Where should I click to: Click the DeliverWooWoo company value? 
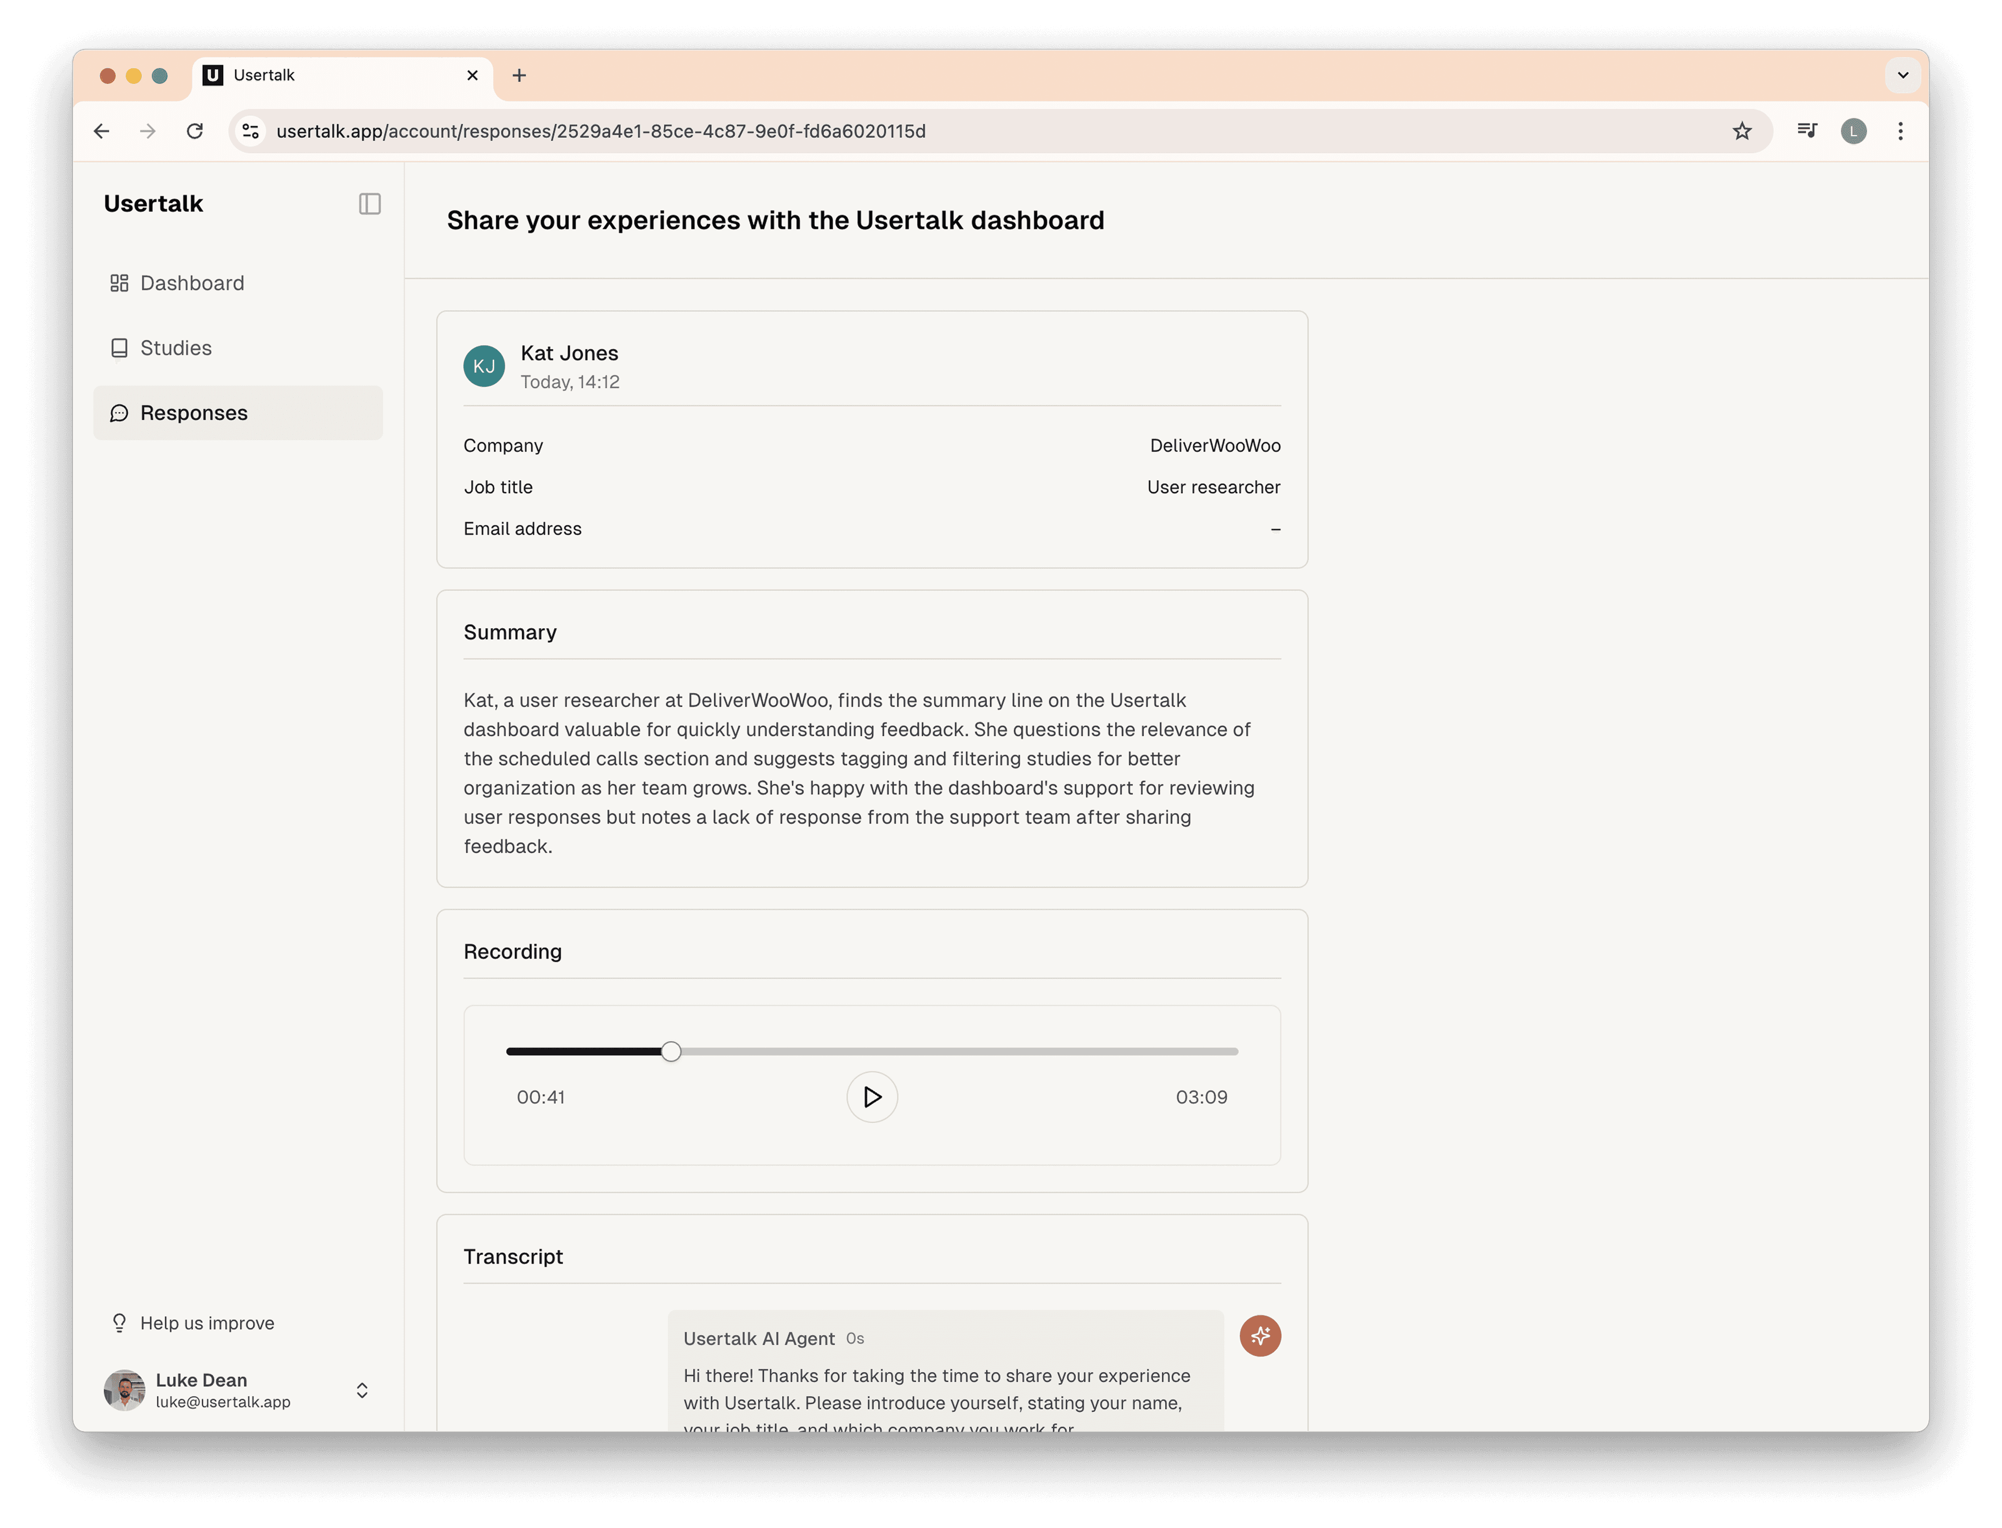1214,445
